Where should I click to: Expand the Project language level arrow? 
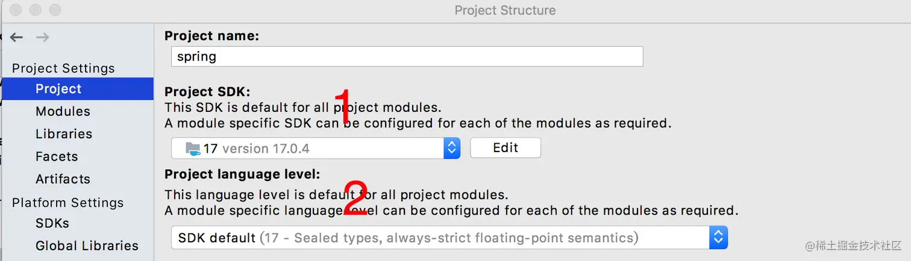tap(718, 238)
